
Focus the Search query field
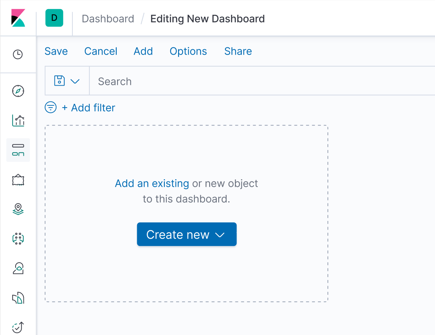[262, 81]
